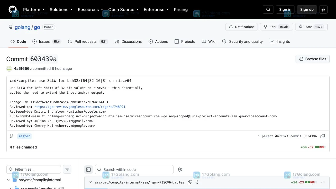Open the search magnifier in the header
This screenshot has height=189, width=336.
(x=268, y=9)
